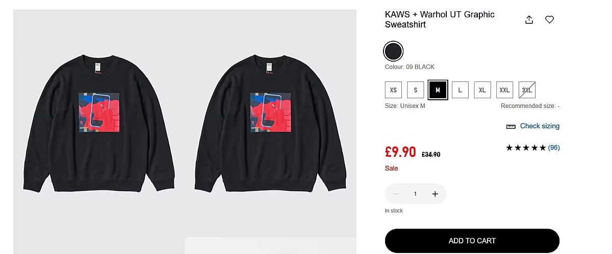
Task: Click the share icon beside the product title
Action: click(x=529, y=20)
